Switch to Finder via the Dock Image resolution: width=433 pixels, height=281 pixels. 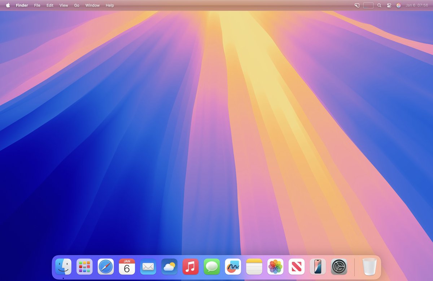pos(64,266)
